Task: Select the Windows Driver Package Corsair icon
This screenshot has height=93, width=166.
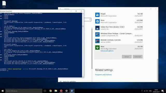Action: pyautogui.click(x=97, y=34)
